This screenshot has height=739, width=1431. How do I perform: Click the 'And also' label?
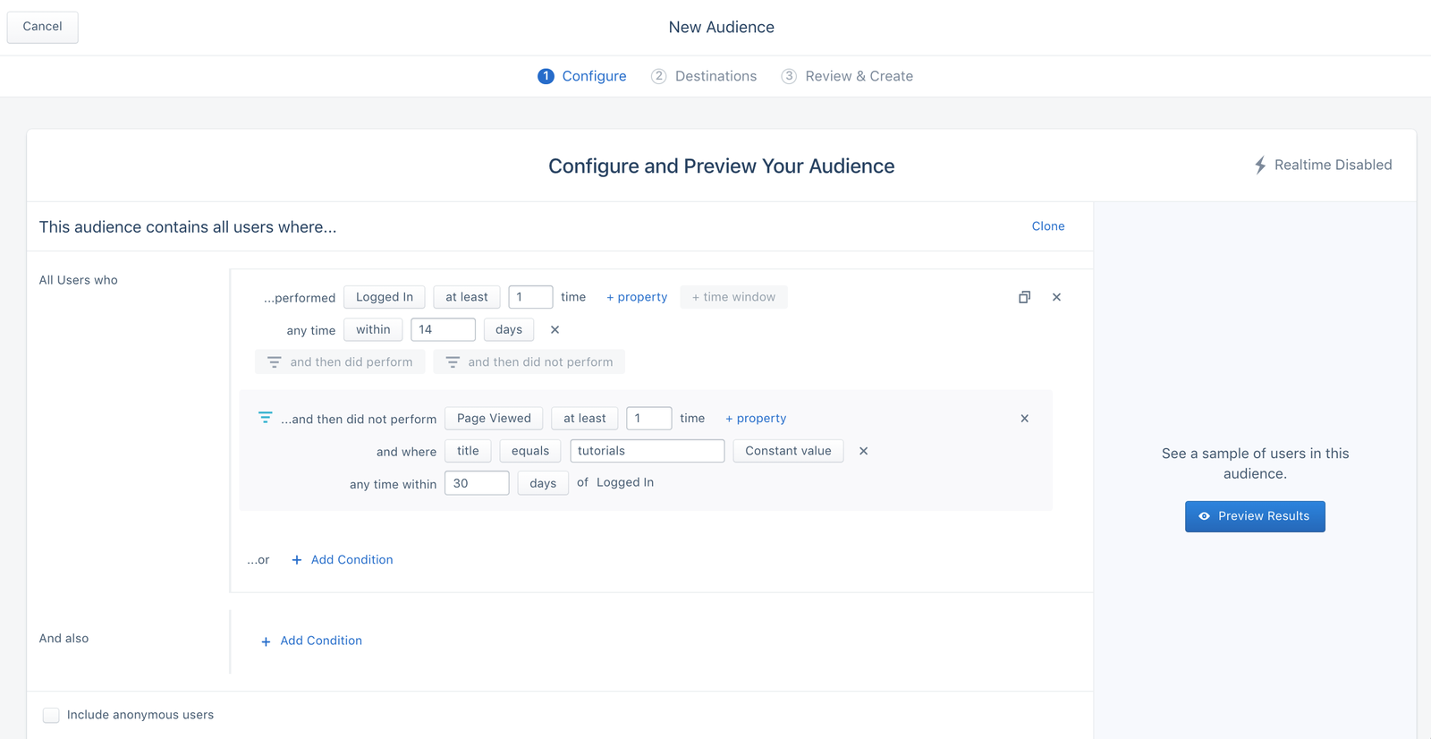(x=64, y=639)
